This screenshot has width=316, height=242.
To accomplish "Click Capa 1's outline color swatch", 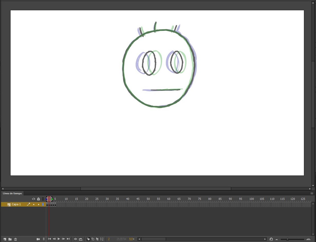I will click(43, 204).
